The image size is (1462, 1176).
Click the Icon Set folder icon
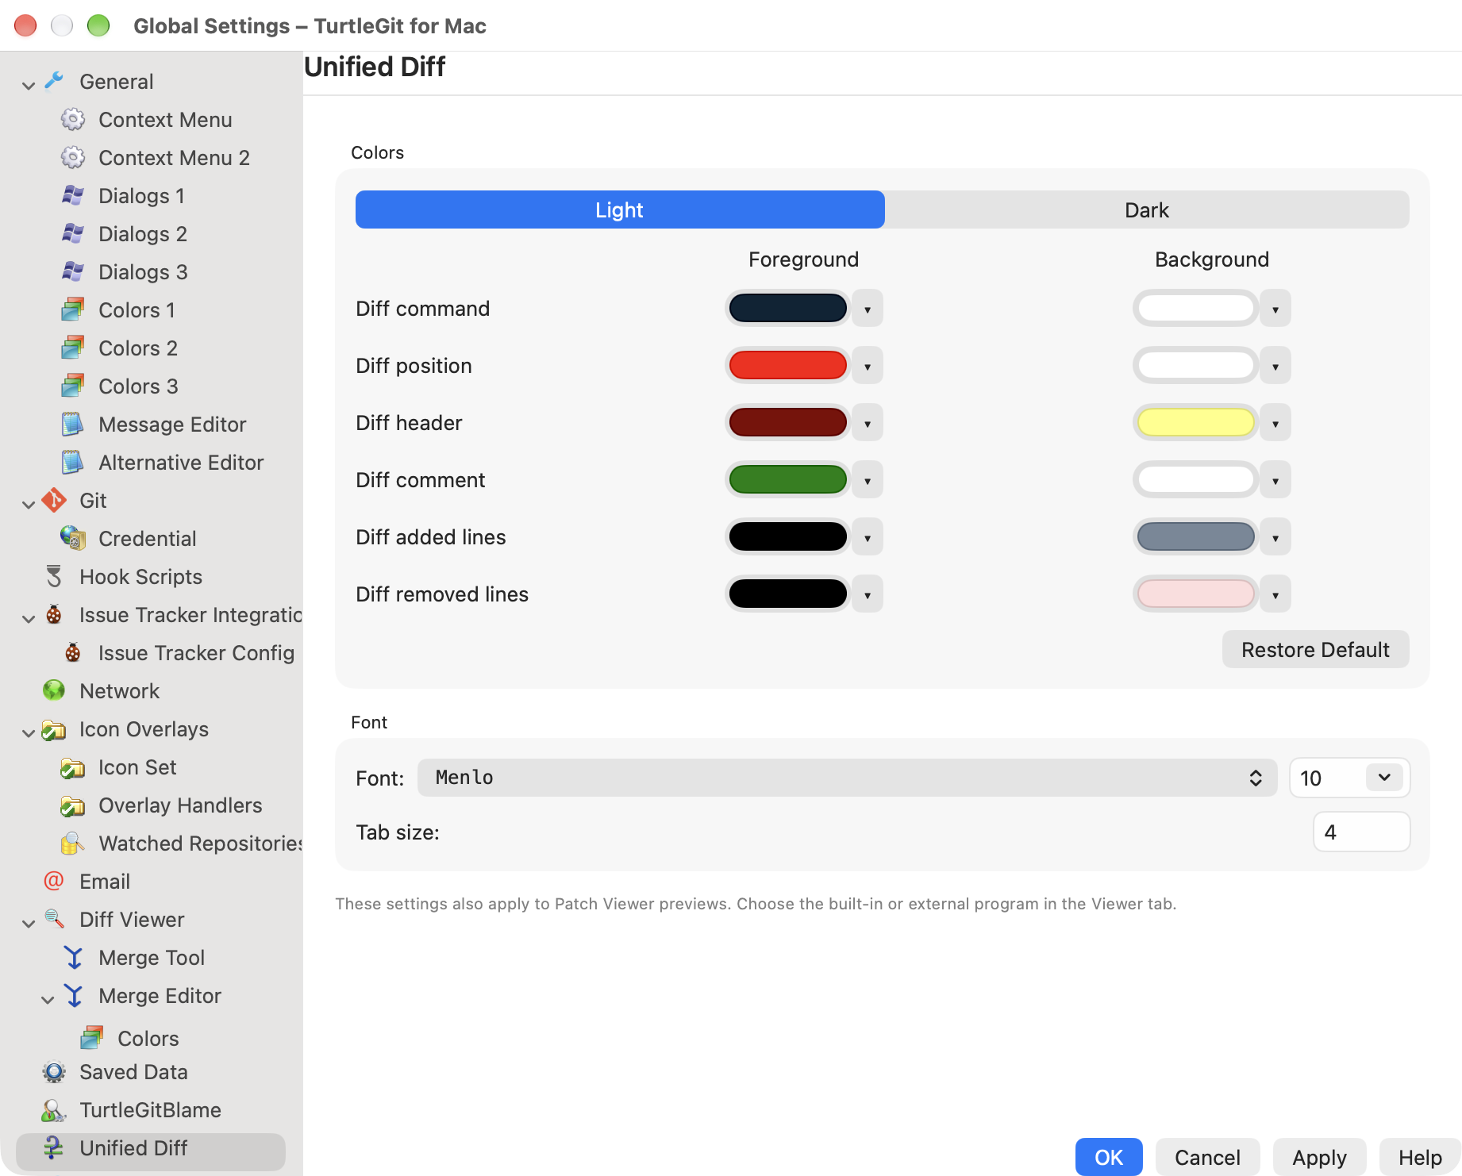click(73, 767)
